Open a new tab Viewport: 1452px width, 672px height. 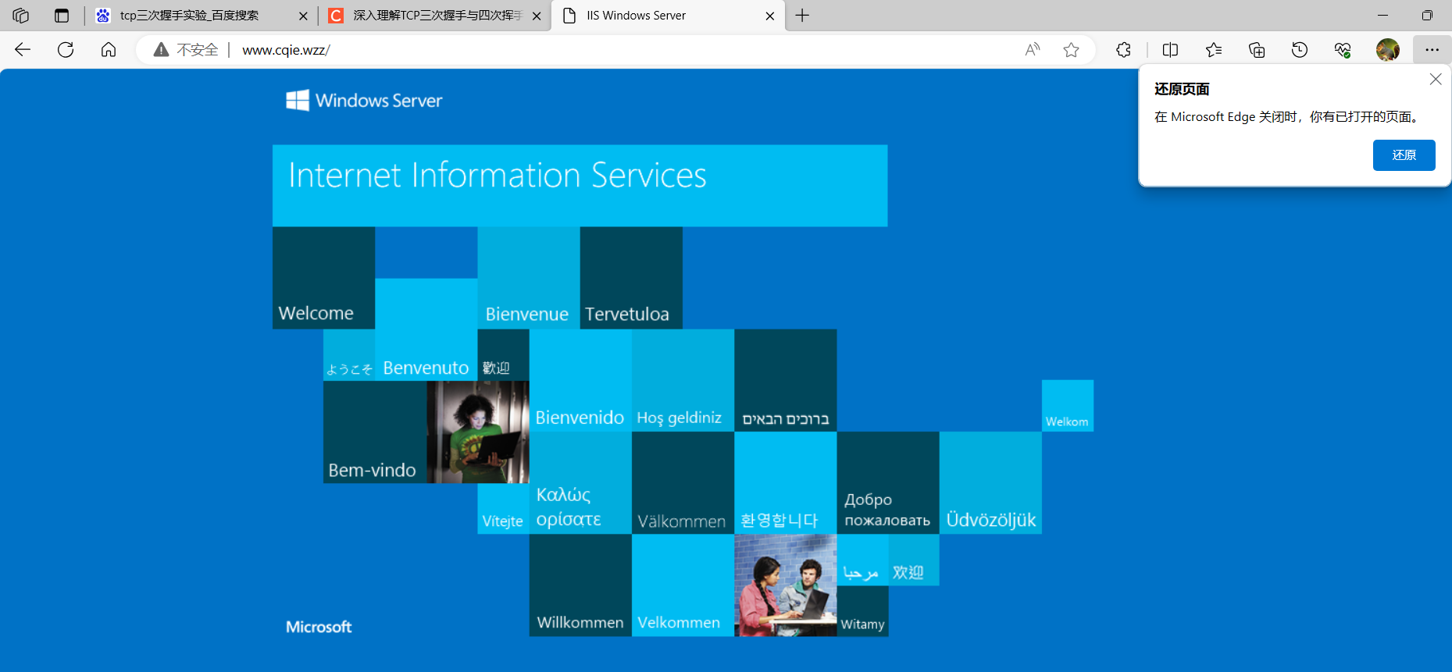tap(802, 16)
